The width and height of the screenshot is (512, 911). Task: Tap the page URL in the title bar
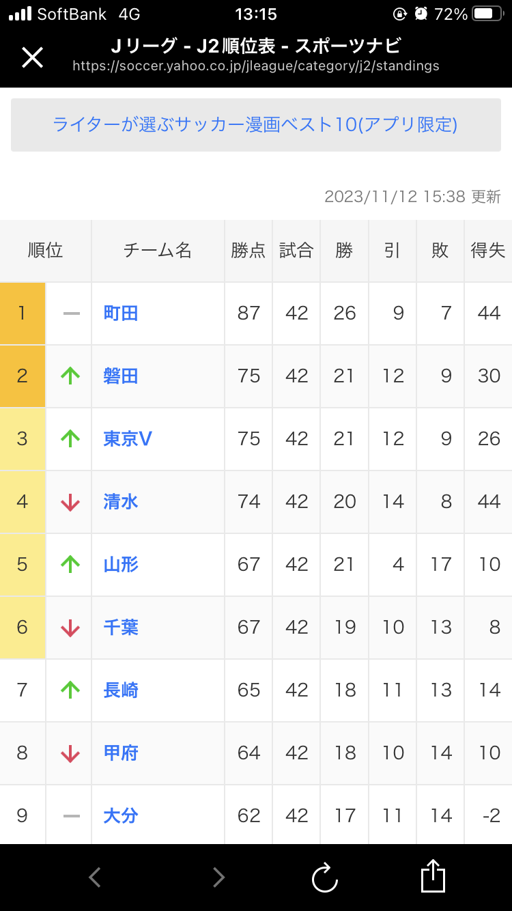(x=256, y=66)
